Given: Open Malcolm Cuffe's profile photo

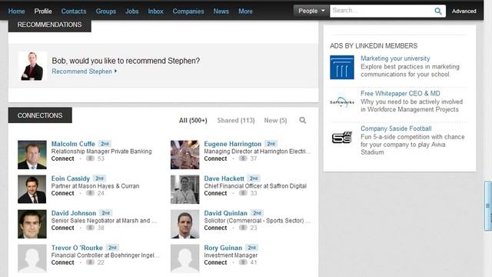Looking at the screenshot, I should pos(32,155).
